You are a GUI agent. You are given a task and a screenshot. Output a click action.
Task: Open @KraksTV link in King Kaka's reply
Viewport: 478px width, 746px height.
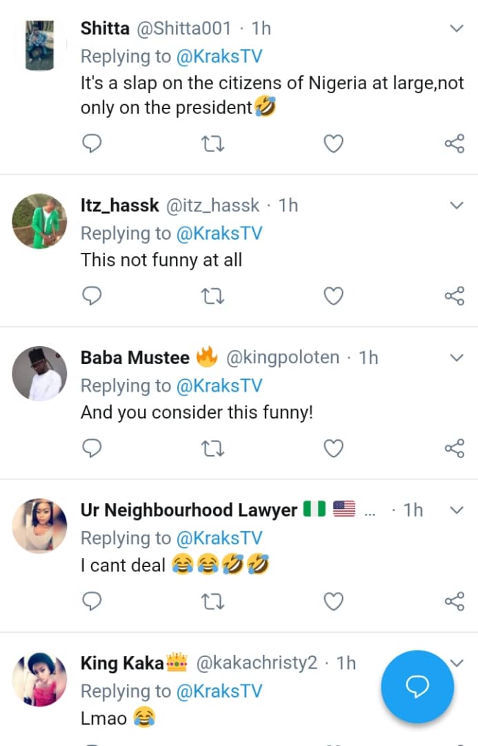[219, 691]
